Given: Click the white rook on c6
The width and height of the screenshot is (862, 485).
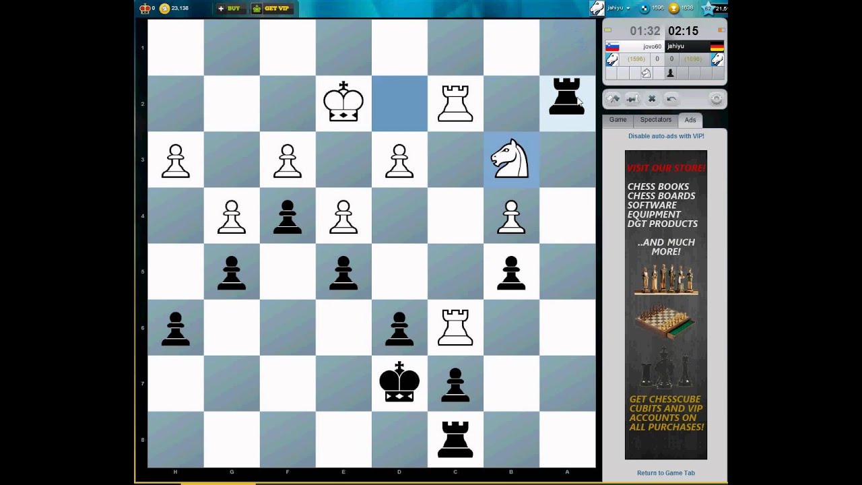Looking at the screenshot, I should tap(455, 327).
